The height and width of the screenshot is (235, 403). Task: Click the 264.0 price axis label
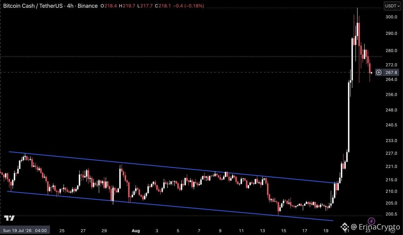click(391, 79)
